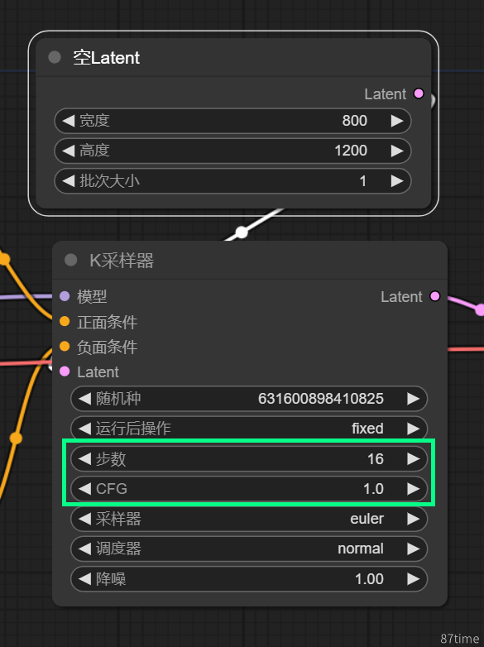Increase the 随机种 seed with right arrow
The width and height of the screenshot is (484, 647).
click(x=413, y=399)
